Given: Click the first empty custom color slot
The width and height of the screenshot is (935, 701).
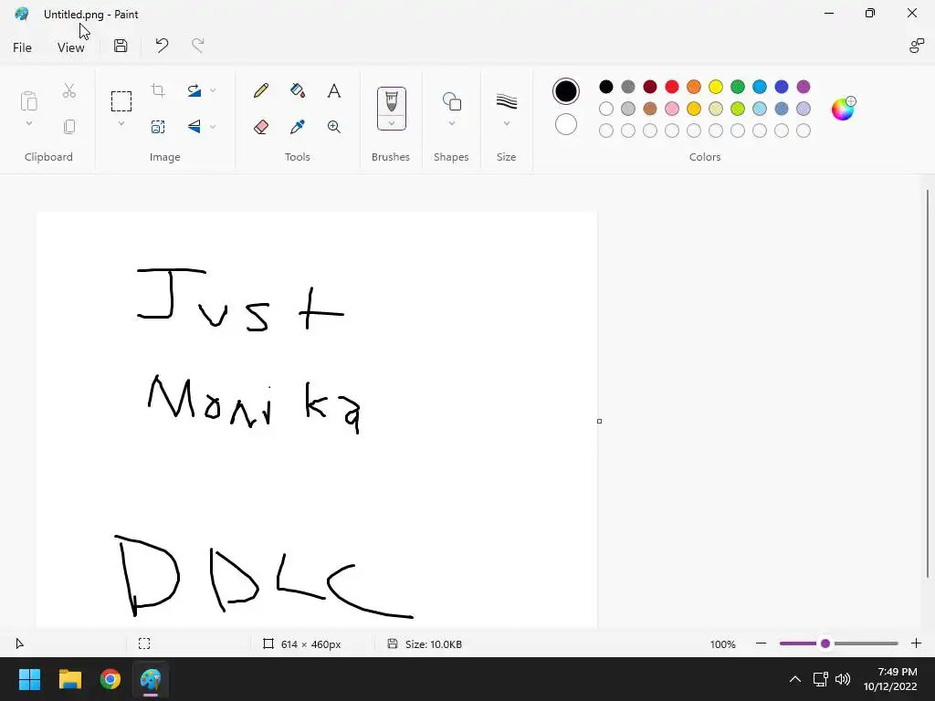Looking at the screenshot, I should [x=606, y=131].
